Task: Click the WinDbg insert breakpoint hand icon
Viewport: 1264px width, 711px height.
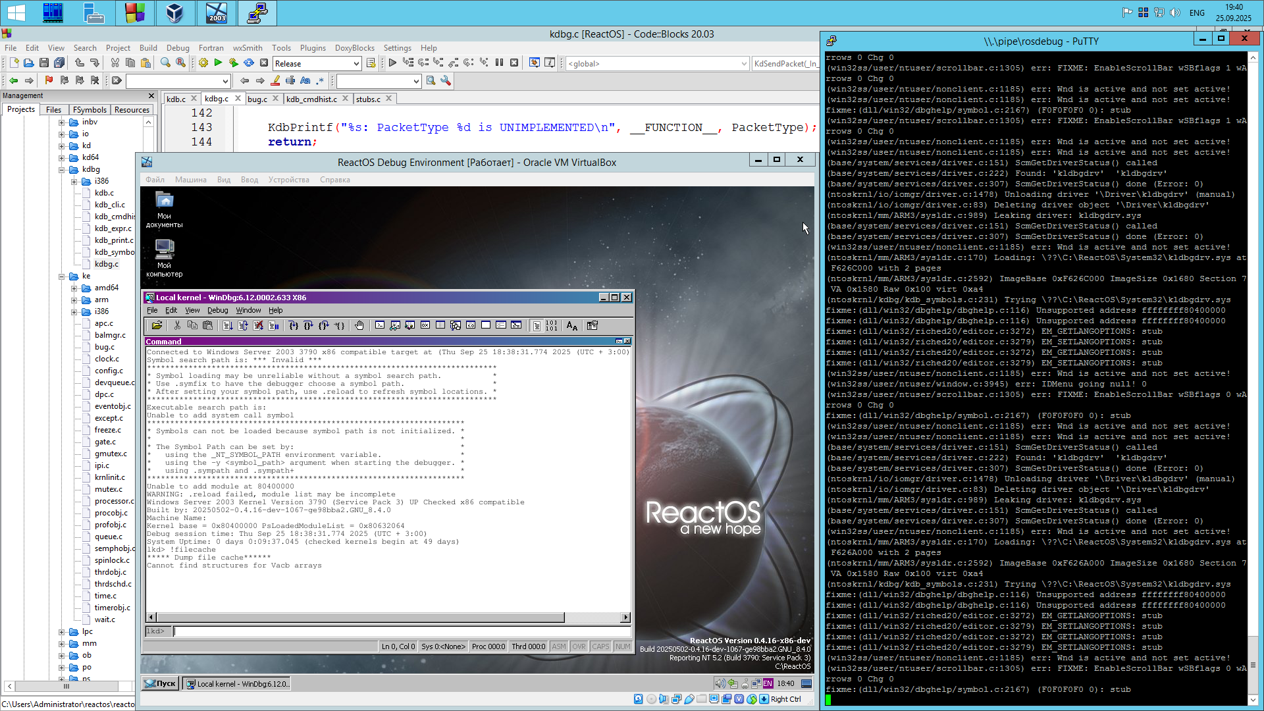Action: [359, 325]
